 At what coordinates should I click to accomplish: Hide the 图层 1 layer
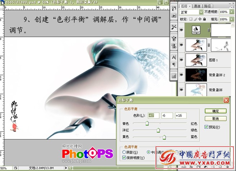pos(181,60)
